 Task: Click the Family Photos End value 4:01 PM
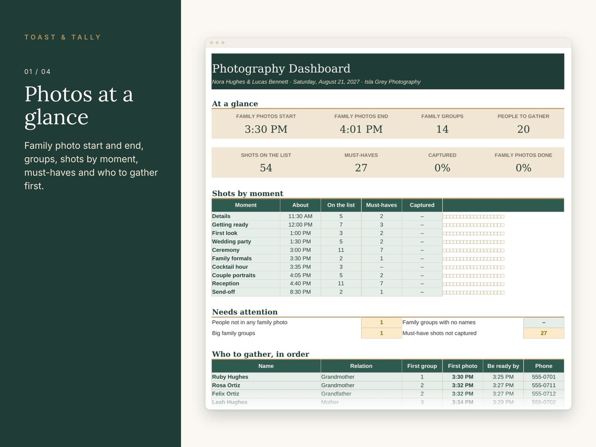361,129
